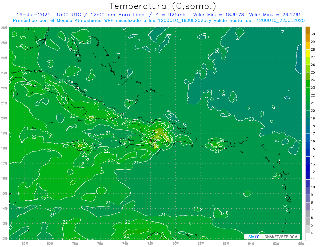Screen dimensions: 320x247
Task: Click the "70W" longitude axis label
Action: (175, 243)
